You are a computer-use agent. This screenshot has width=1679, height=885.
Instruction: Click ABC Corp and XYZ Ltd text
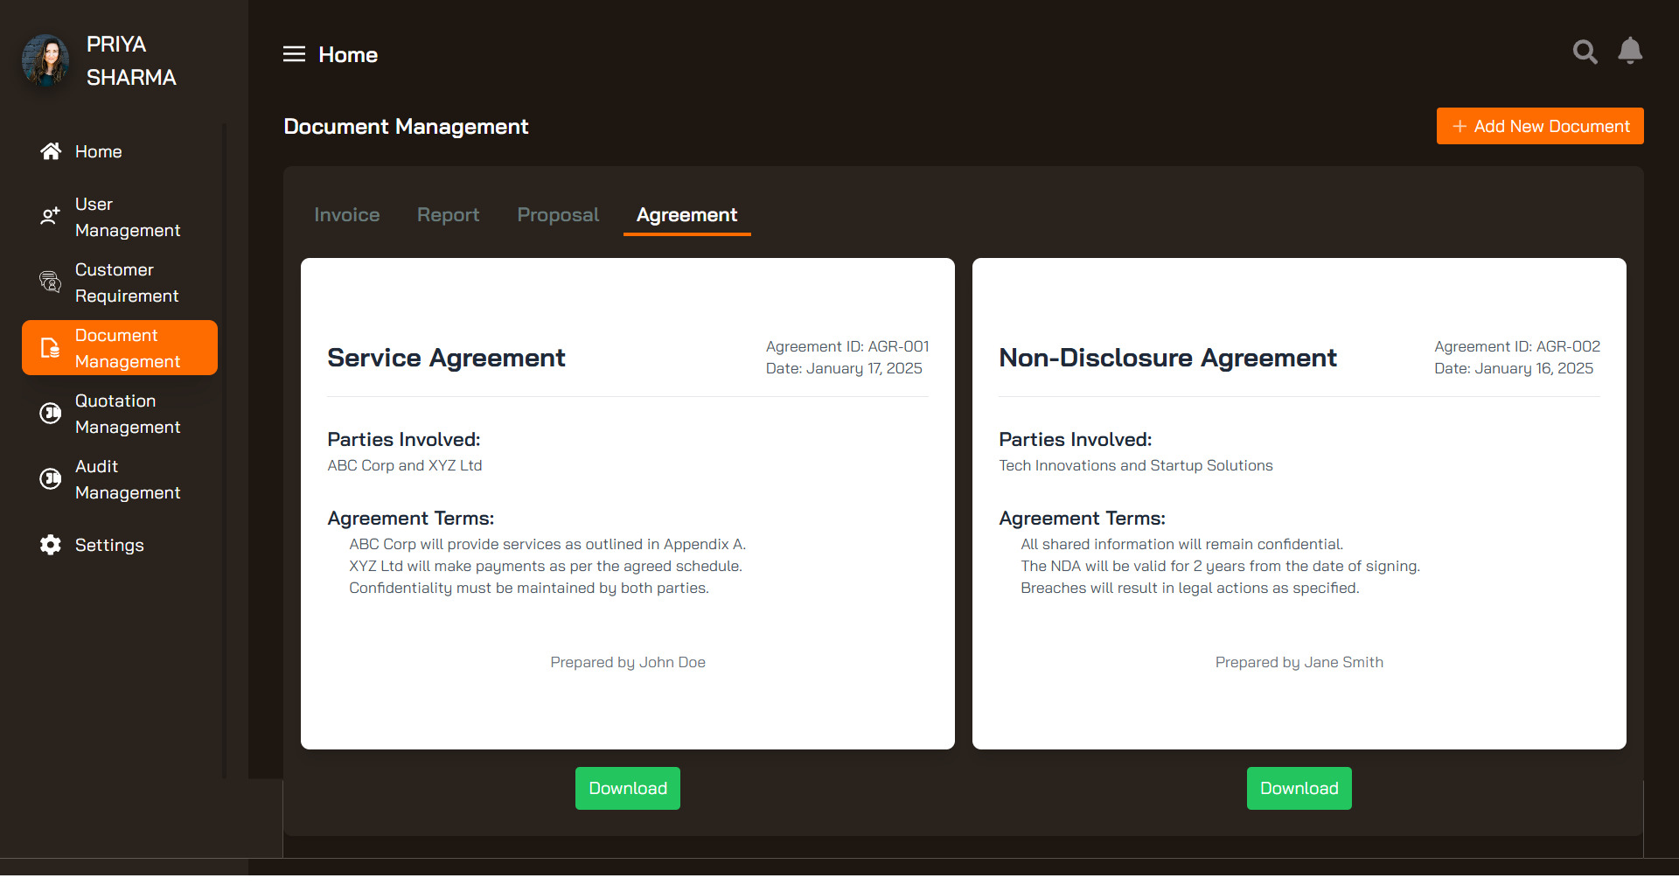point(405,465)
